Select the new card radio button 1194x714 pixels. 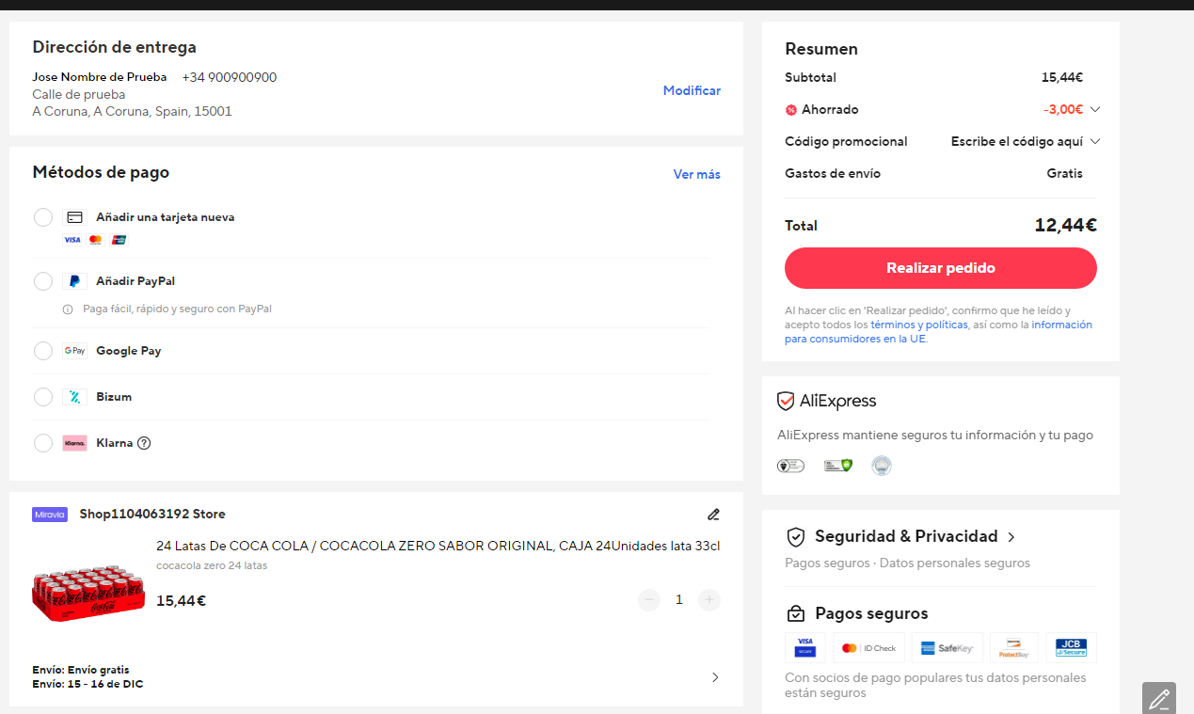pos(43,217)
